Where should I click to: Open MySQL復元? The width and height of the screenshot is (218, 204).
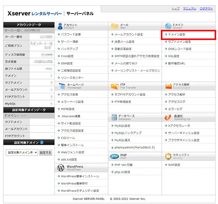pos(122,140)
